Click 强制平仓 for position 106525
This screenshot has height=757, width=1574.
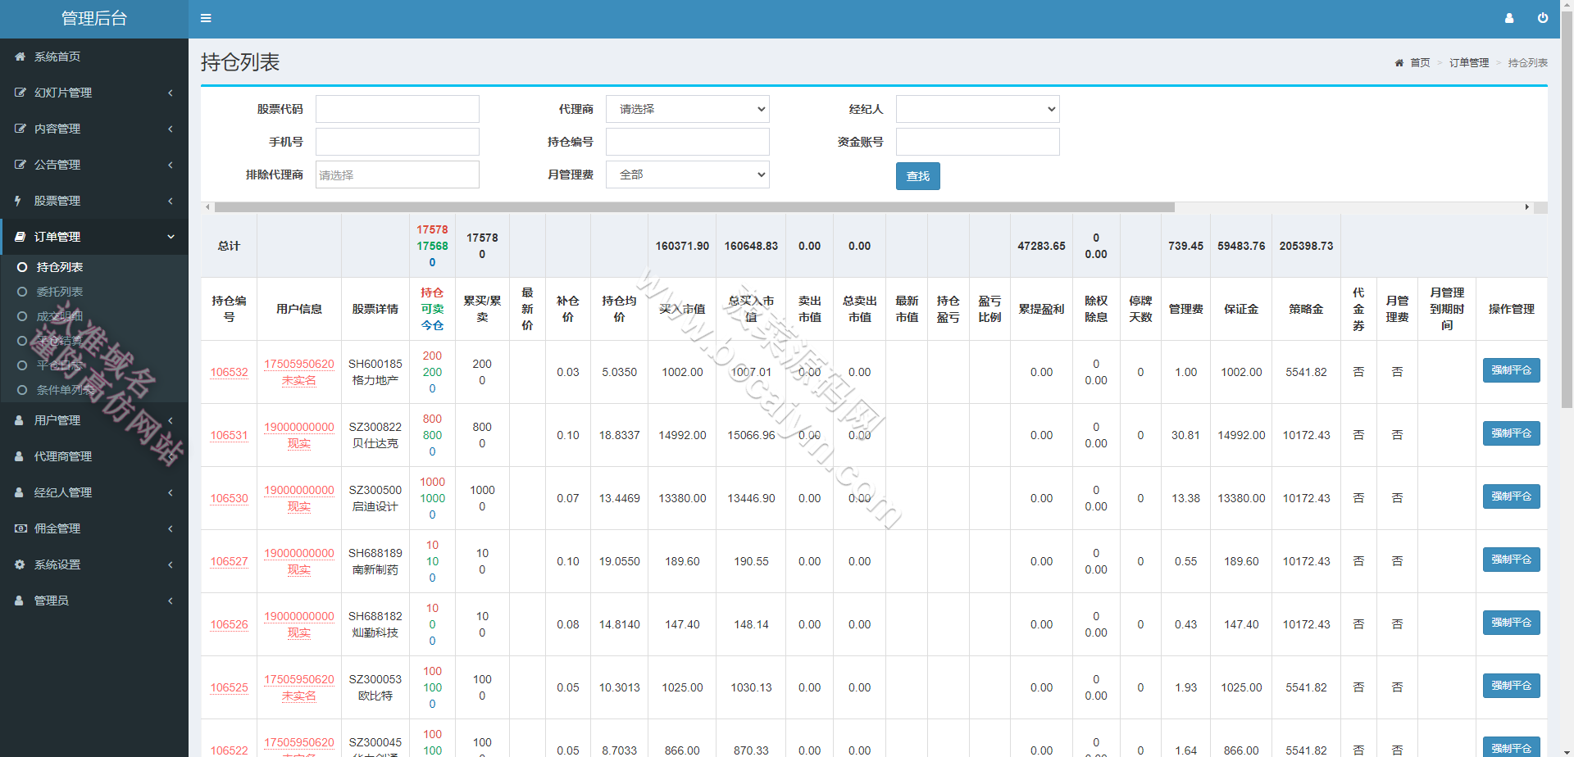[x=1511, y=686]
